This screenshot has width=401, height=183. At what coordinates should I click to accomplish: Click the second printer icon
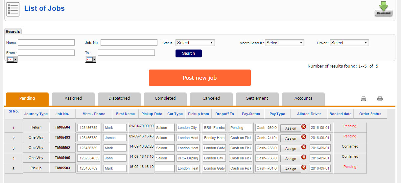380,99
